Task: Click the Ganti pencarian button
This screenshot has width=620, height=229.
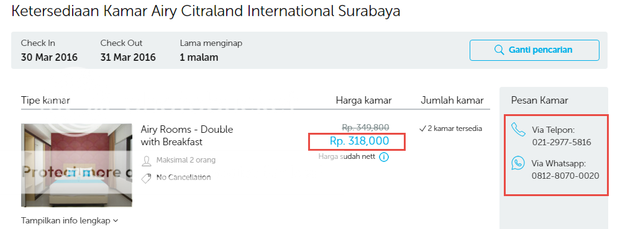Action: (534, 50)
